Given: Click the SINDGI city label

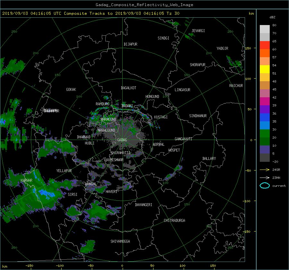Looking at the screenshot, I should click(163, 38).
